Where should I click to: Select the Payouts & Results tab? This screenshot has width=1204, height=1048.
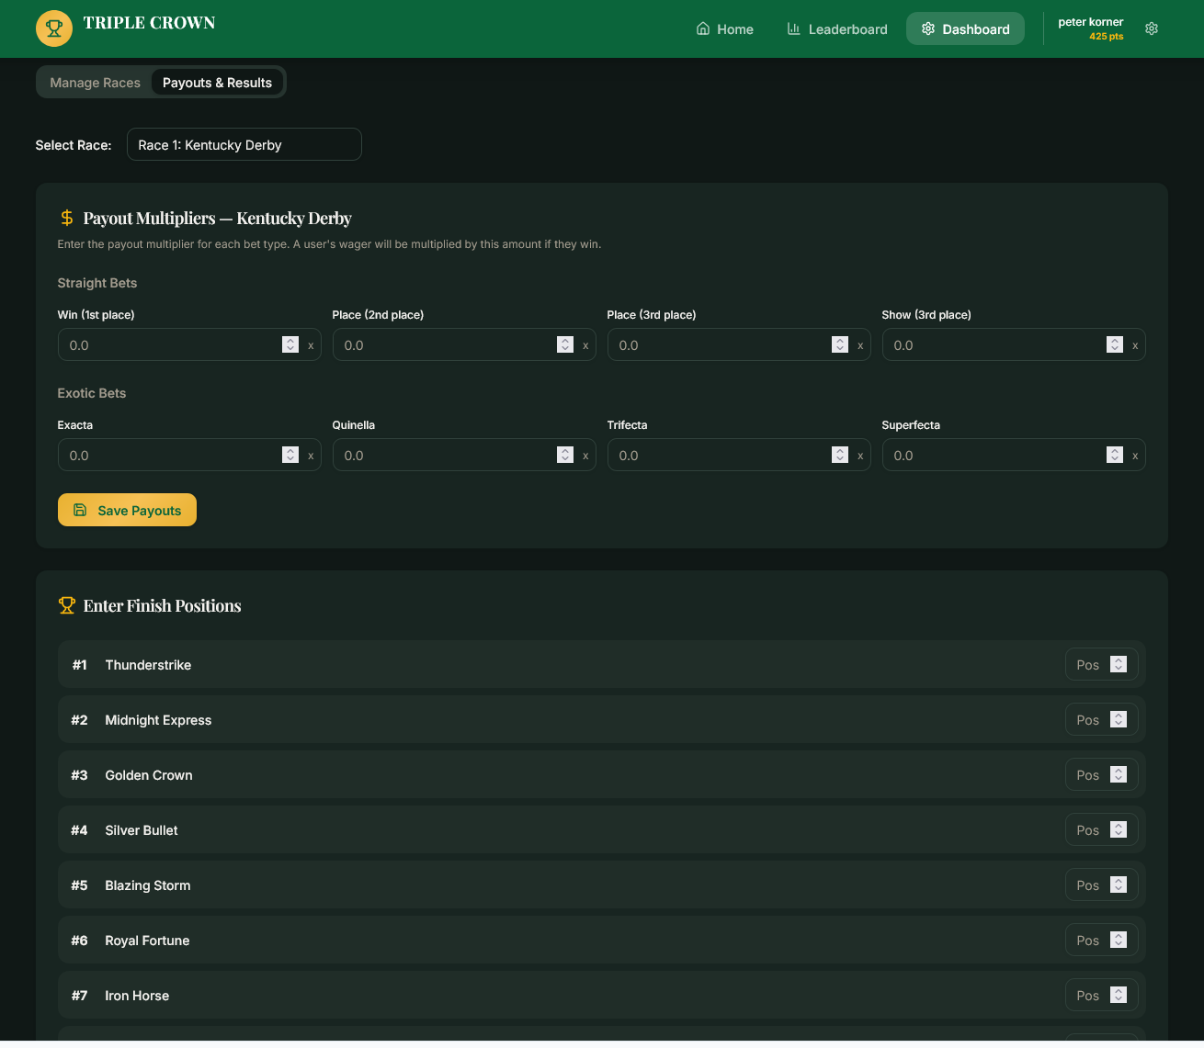tap(217, 83)
